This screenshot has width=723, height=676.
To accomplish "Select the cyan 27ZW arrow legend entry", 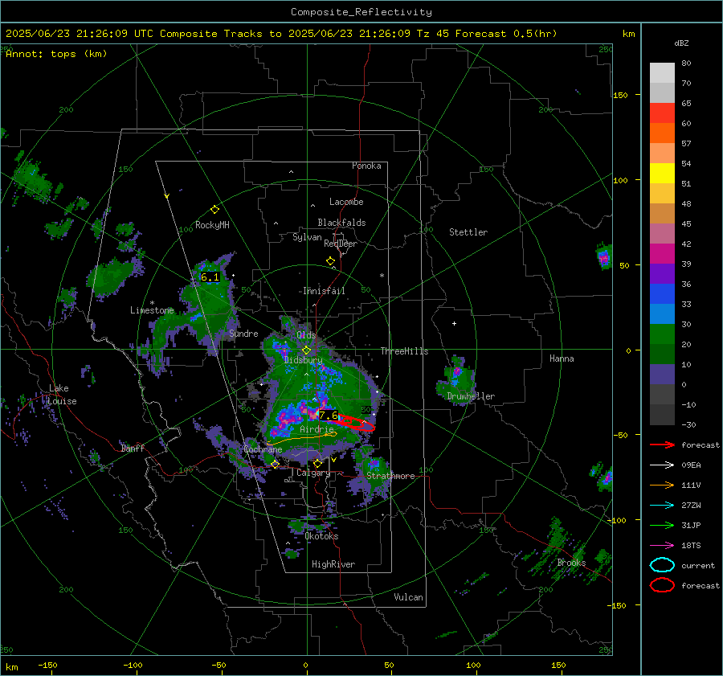I will [662, 506].
